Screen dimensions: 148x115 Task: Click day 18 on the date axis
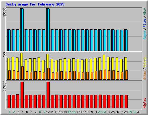click(x=82, y=112)
